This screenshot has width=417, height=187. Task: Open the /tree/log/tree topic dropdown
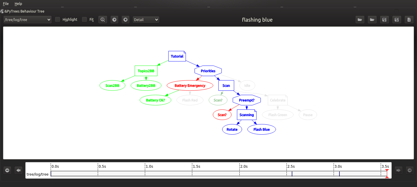tap(28, 20)
